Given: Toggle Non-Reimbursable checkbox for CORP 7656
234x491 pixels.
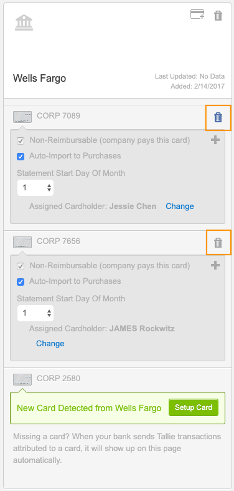Looking at the screenshot, I should pyautogui.click(x=21, y=266).
